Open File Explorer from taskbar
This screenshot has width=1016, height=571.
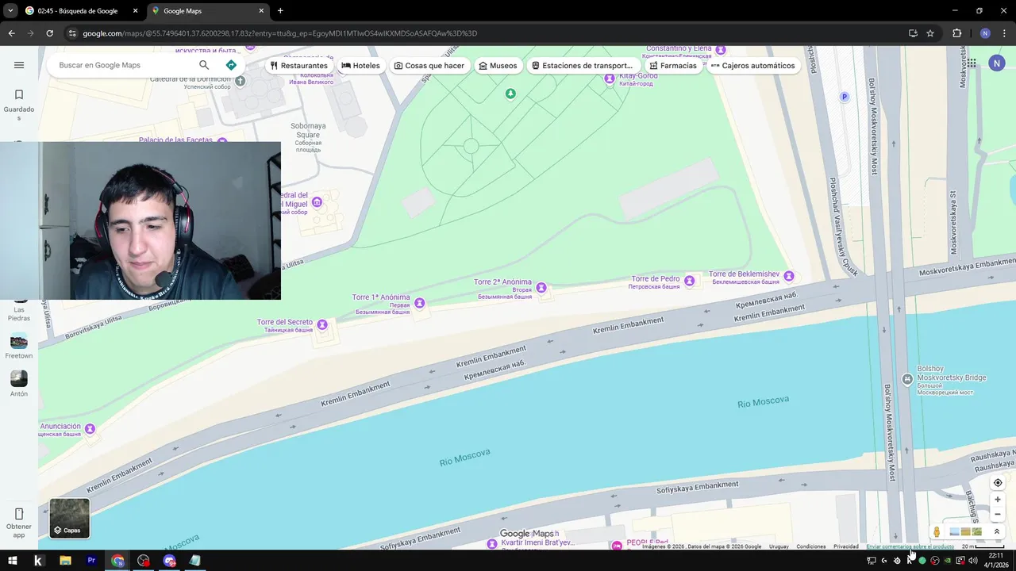coord(65,561)
